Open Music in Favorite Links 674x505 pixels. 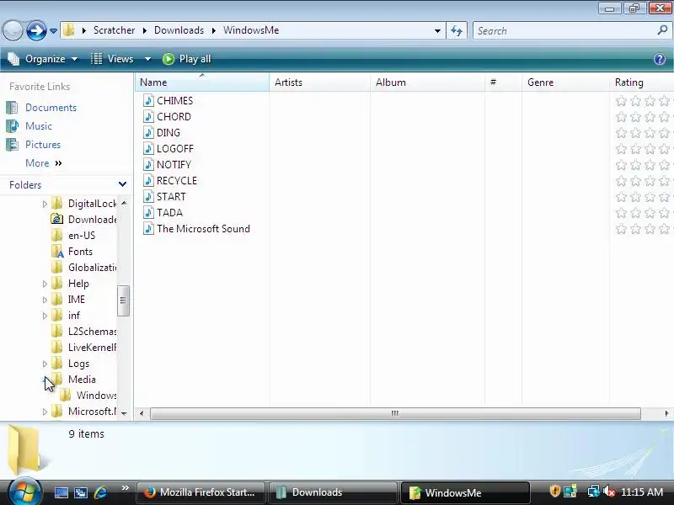pyautogui.click(x=39, y=125)
